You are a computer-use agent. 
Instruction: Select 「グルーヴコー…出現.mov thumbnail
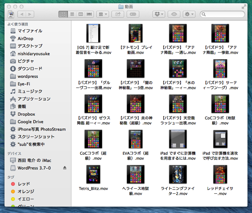click(x=93, y=68)
